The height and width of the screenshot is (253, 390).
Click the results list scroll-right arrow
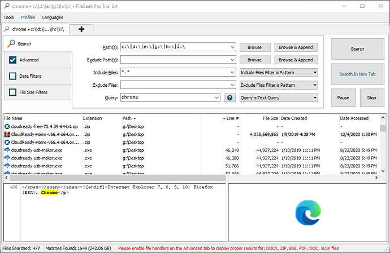(x=376, y=177)
